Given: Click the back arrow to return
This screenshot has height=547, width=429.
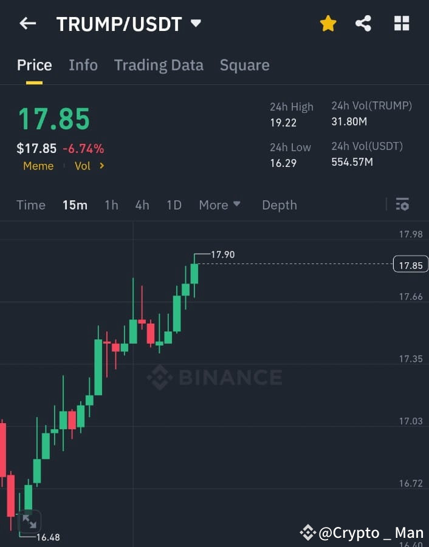Looking at the screenshot, I should [27, 23].
